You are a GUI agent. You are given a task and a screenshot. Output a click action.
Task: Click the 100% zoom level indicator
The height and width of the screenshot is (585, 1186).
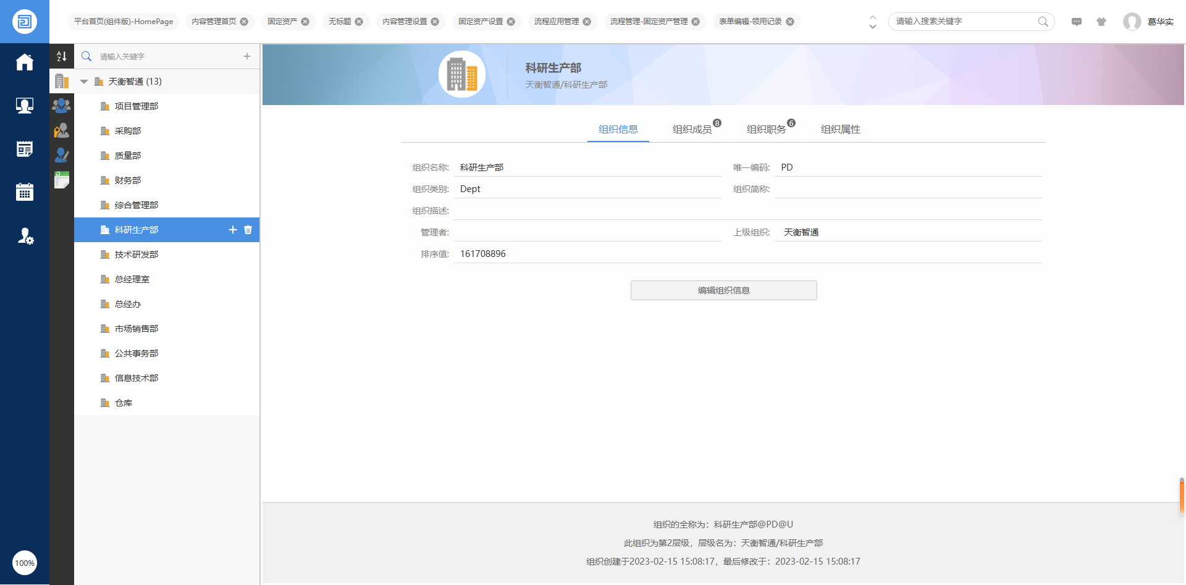point(25,563)
